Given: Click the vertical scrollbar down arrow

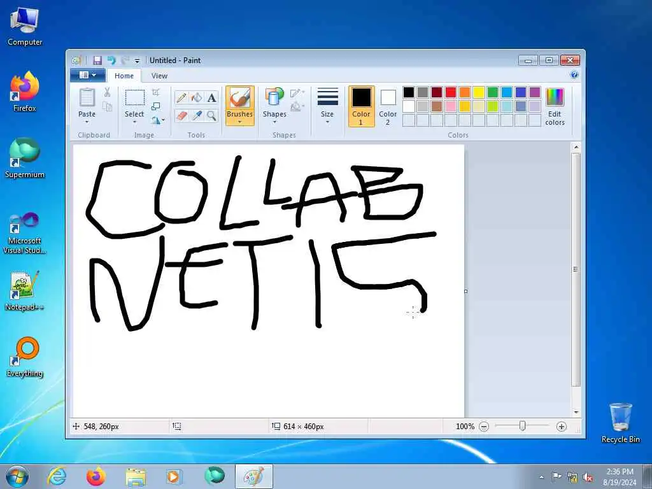Looking at the screenshot, I should coord(576,412).
